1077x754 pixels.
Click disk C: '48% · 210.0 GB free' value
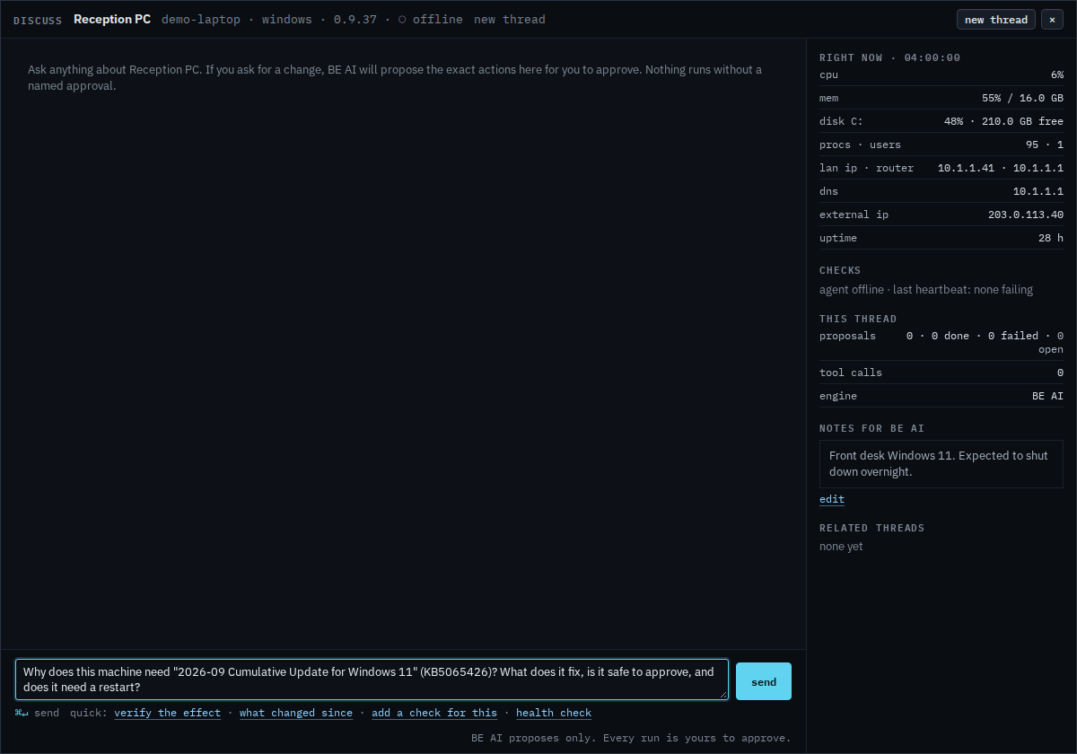(1003, 121)
